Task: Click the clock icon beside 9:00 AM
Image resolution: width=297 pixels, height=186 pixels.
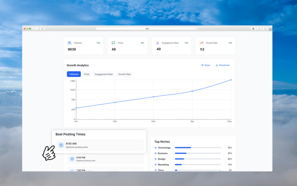Action: (x=61, y=145)
